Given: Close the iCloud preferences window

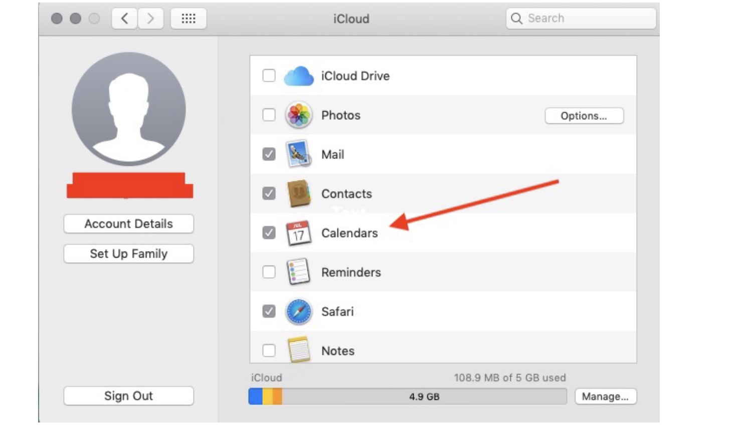Looking at the screenshot, I should coord(57,19).
